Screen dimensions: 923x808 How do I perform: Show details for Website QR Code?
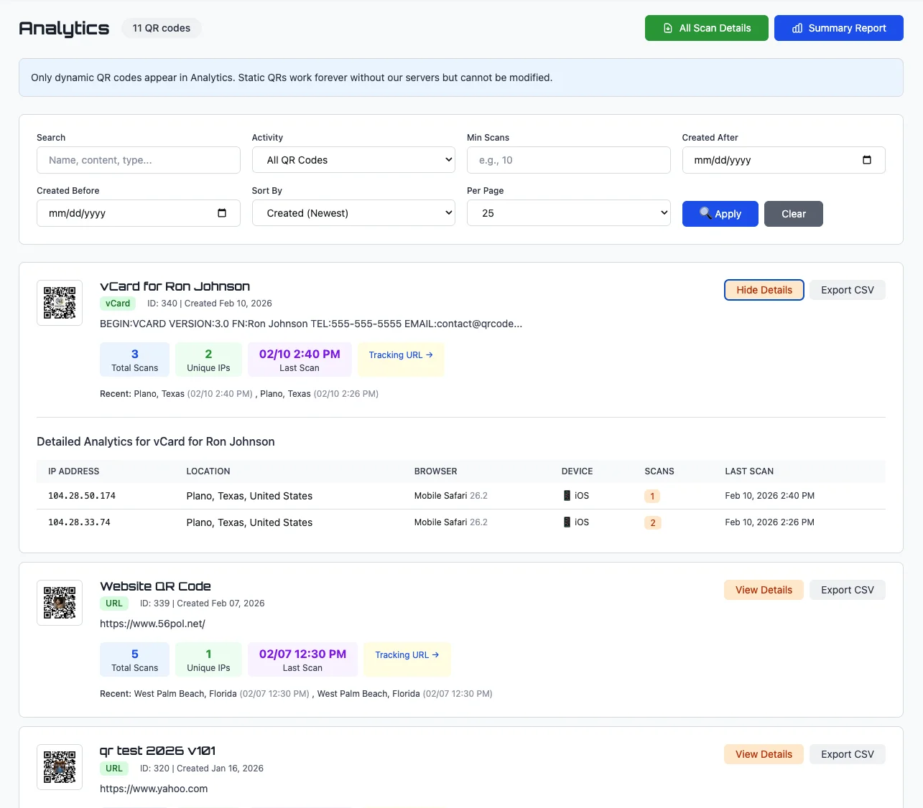(x=764, y=590)
